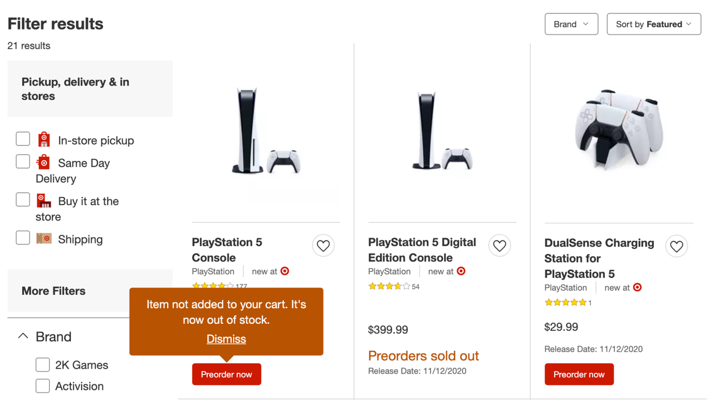Viewport: 713px width, 400px height.
Task: Click the In-store pickup bag icon
Action: click(x=44, y=139)
